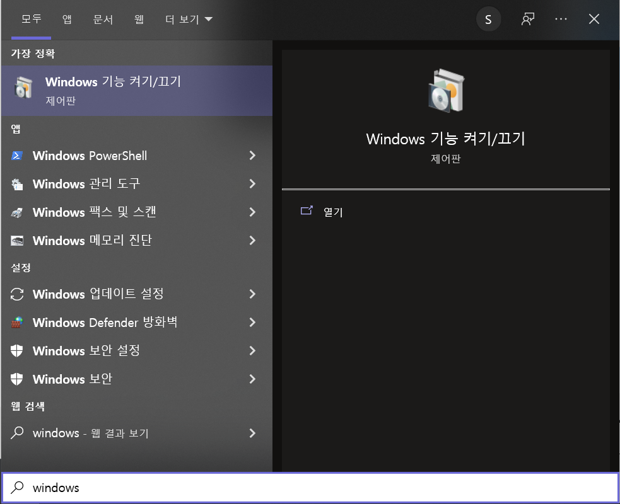Screen dimensions: 620x504
Task: Close the search panel with the X
Action: (x=594, y=19)
